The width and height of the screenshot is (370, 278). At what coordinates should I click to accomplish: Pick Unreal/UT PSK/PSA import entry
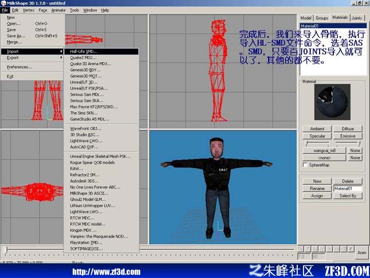(x=101, y=88)
